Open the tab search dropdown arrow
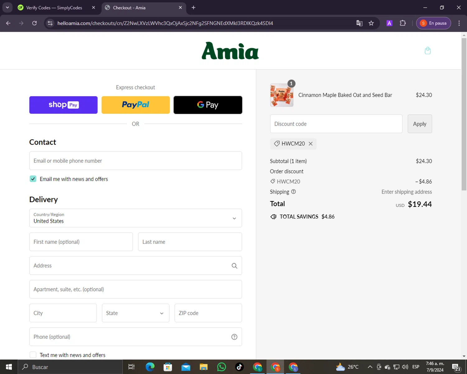 tap(7, 7)
